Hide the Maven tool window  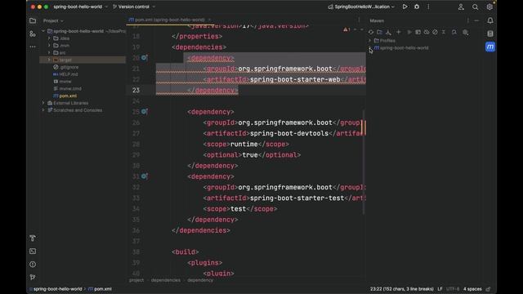[476, 20]
